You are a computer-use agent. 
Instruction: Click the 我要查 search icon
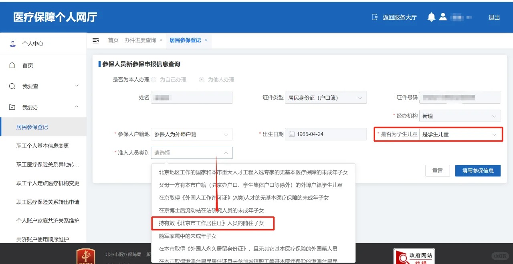(12, 86)
